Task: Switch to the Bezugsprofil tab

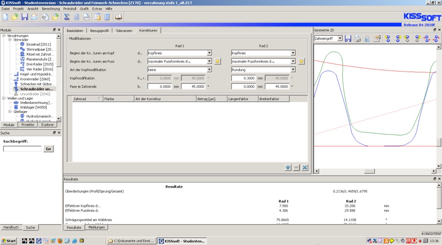Action: click(99, 31)
